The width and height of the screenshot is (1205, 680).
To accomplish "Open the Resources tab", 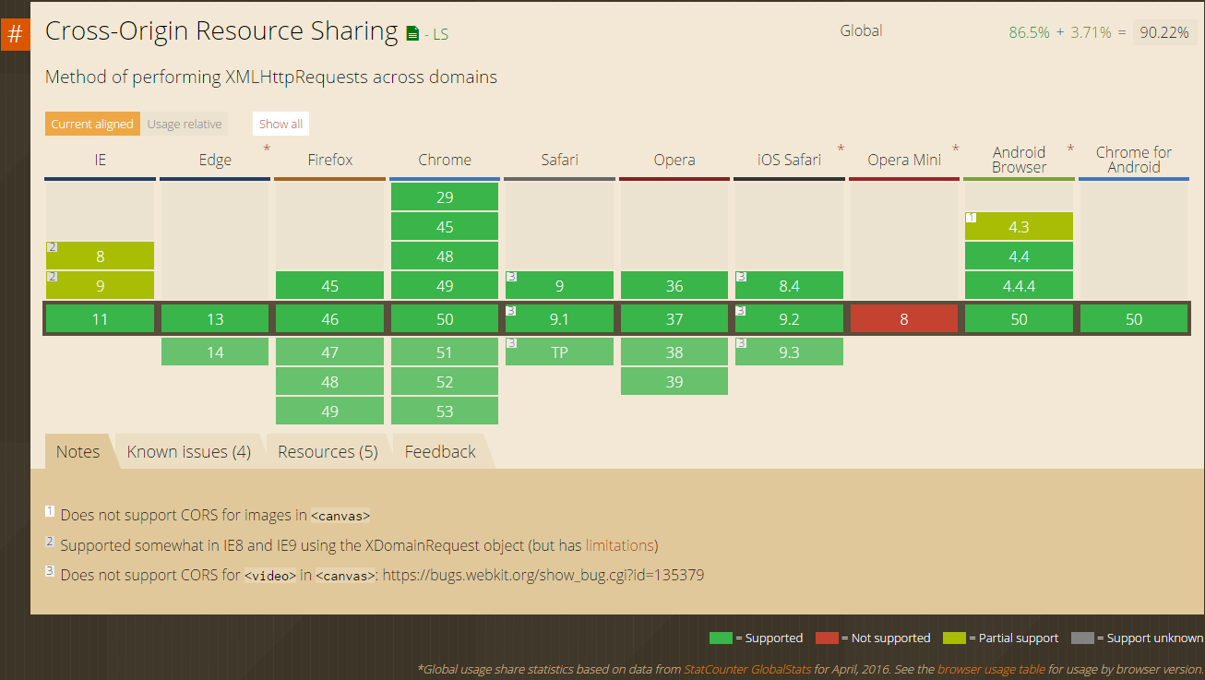I will (328, 451).
